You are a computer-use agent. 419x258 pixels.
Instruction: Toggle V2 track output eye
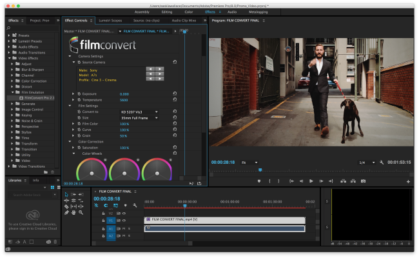124,213
